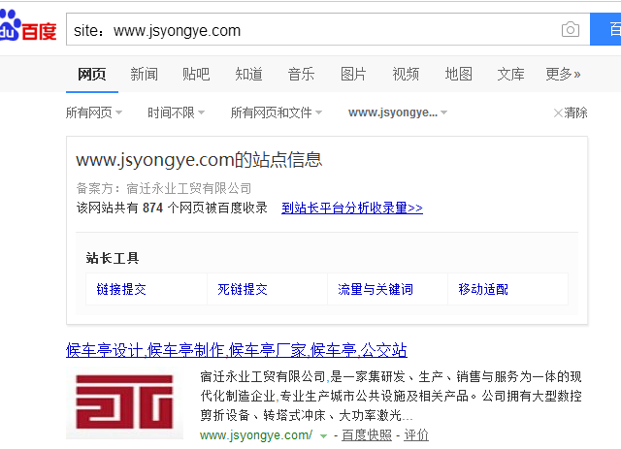Expand the 更多» menu
621x449 pixels.
[x=563, y=74]
